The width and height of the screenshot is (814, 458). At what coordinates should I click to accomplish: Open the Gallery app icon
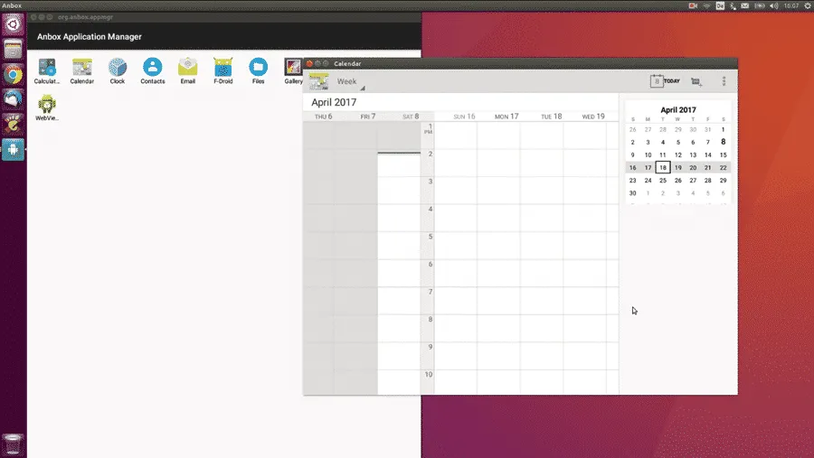point(293,71)
